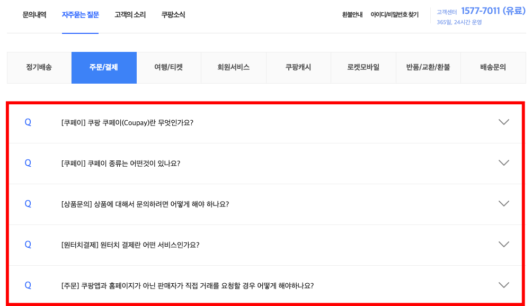Screen dimensions: 532x306
Task: Switch to the 정기배송 category tab
Action: click(x=39, y=67)
